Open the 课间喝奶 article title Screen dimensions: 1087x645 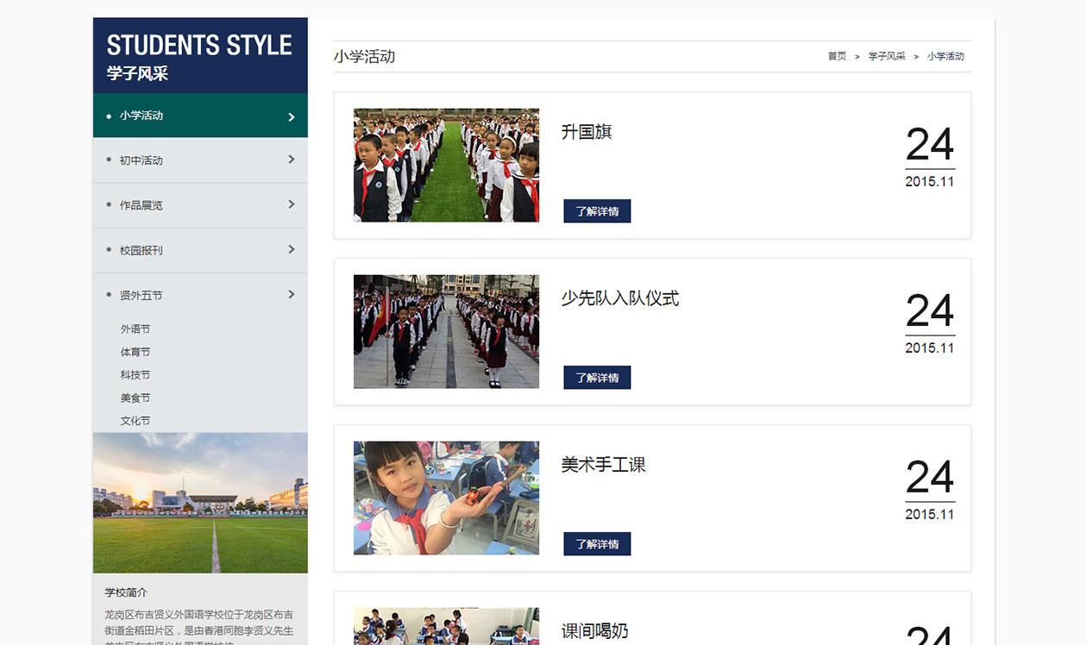click(x=594, y=631)
